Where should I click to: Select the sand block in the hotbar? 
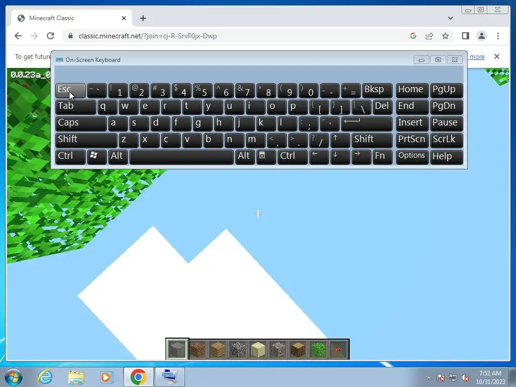[x=258, y=349]
